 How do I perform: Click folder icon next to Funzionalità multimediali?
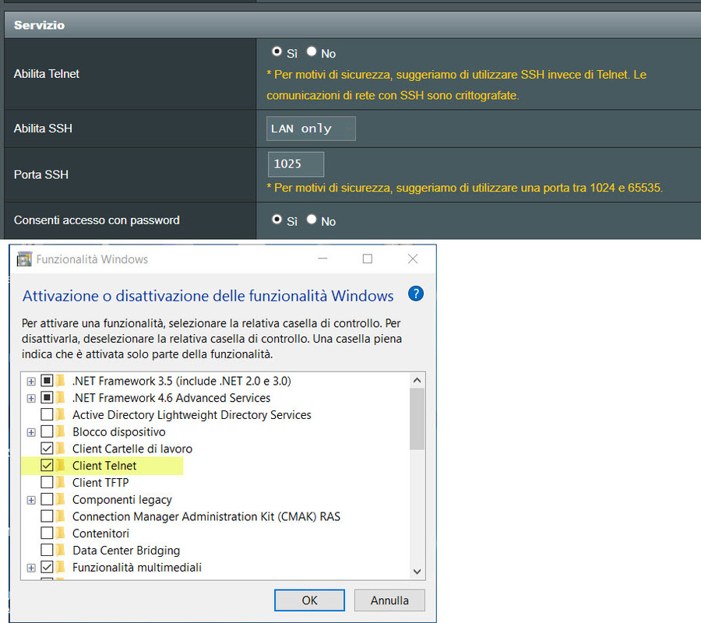[x=61, y=567]
